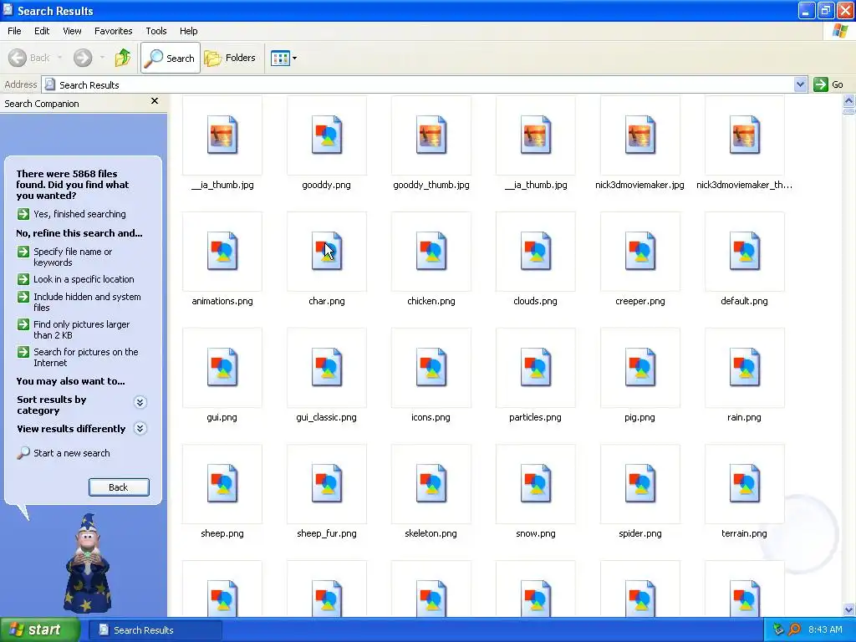The image size is (856, 642).
Task: Select the terrain.png file icon
Action: click(744, 484)
